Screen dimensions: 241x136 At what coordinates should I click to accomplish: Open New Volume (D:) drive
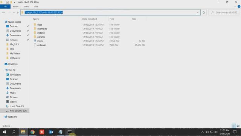(x=18, y=111)
